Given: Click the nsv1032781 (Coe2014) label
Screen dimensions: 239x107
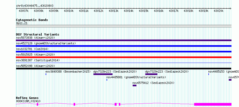Looking at the screenshot, I should pos(32,49).
